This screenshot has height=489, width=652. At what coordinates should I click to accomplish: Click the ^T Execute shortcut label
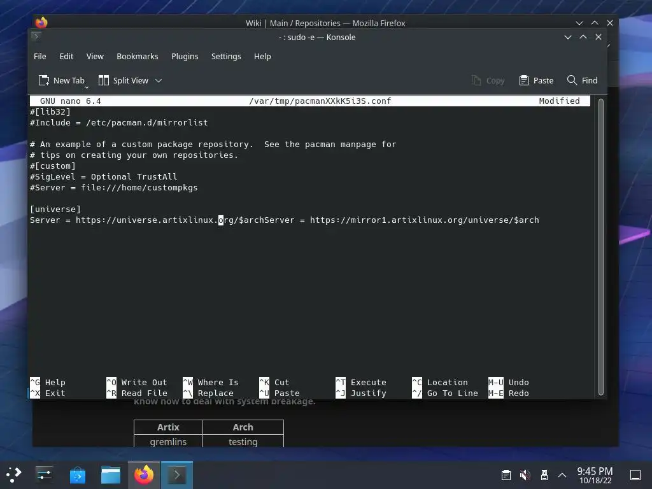coord(361,382)
